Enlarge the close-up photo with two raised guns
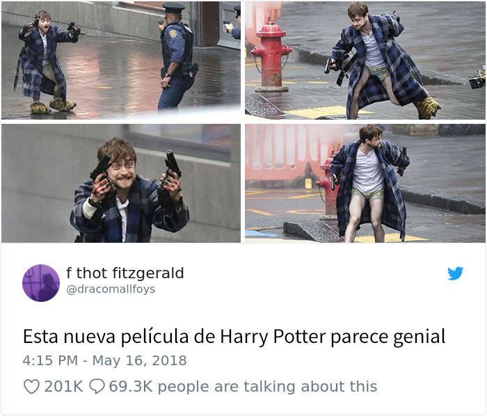Image resolution: width=487 pixels, height=416 pixels. click(x=121, y=183)
